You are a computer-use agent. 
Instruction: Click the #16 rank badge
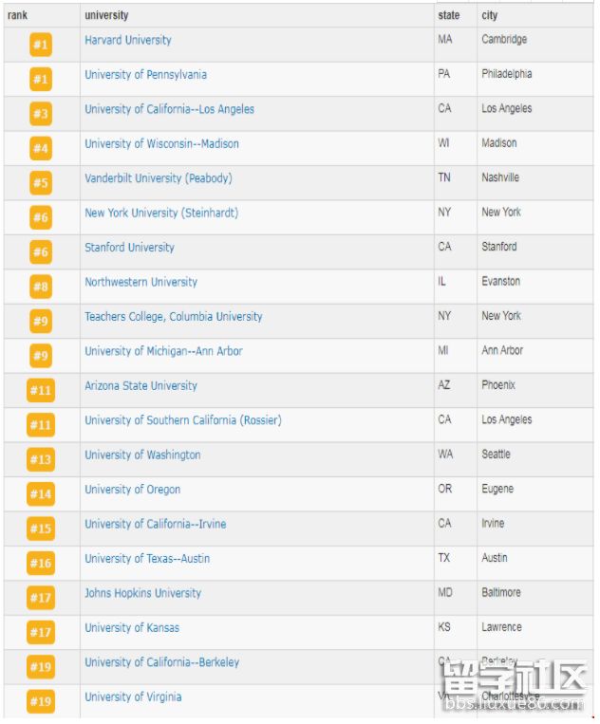[41, 564]
